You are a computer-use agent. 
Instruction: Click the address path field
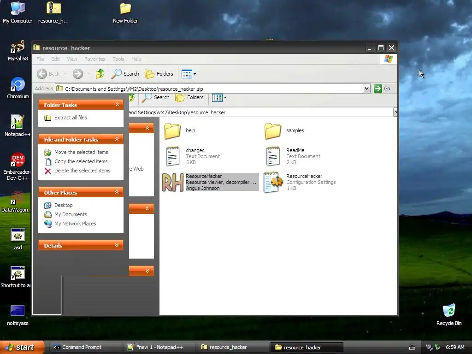tap(209, 89)
